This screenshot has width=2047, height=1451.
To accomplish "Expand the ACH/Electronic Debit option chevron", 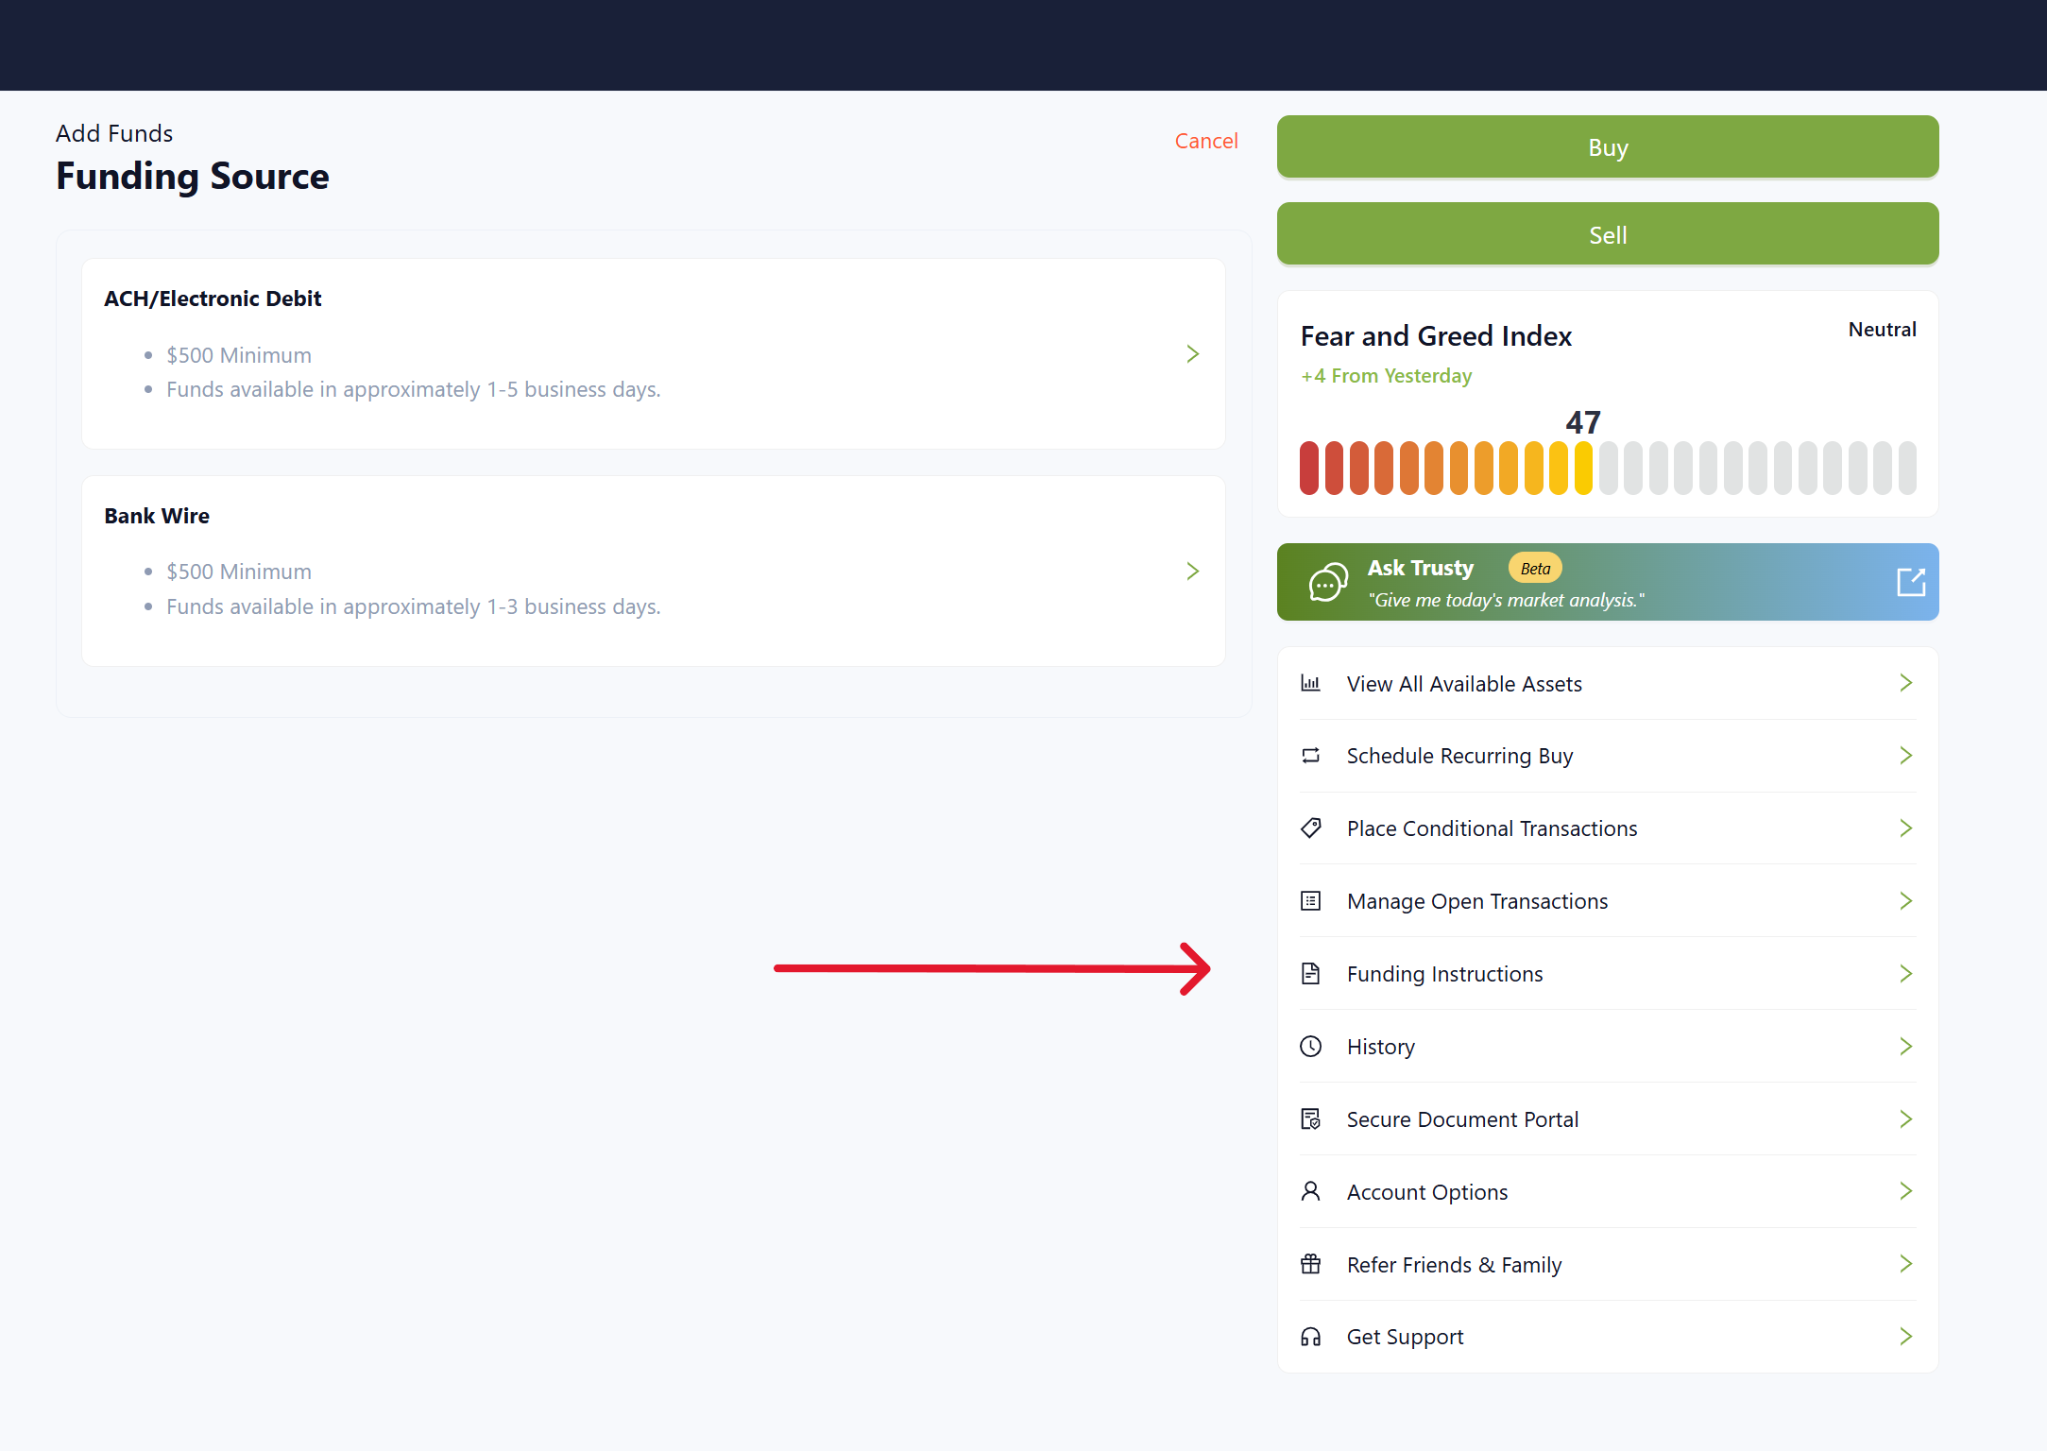I will click(x=1192, y=354).
